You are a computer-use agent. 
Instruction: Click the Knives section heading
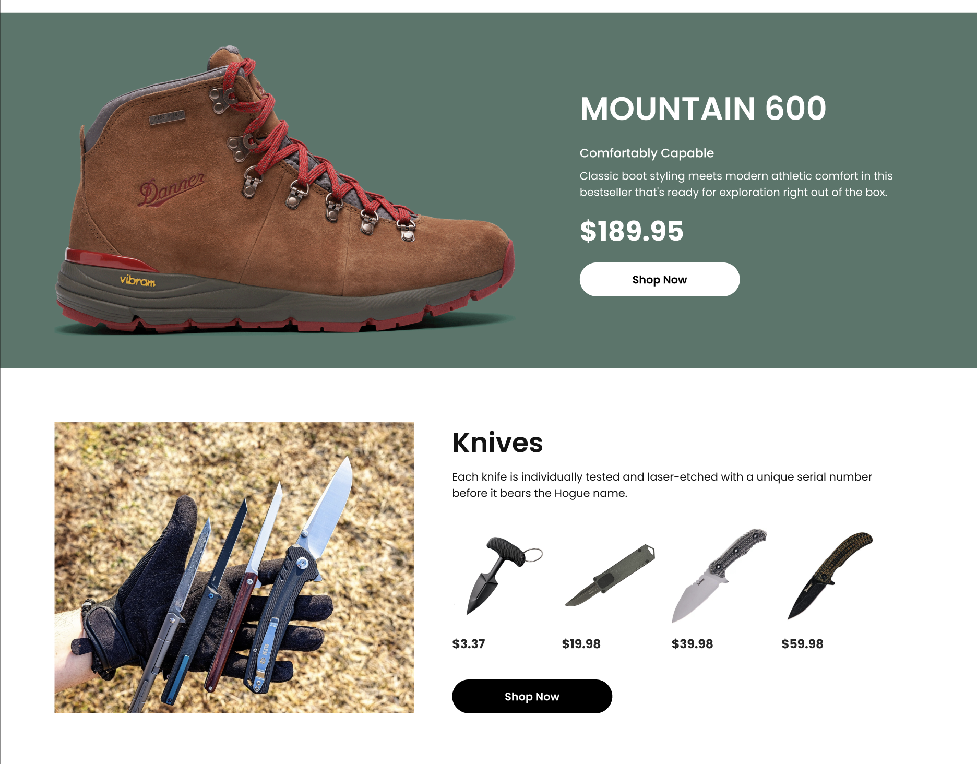(497, 443)
